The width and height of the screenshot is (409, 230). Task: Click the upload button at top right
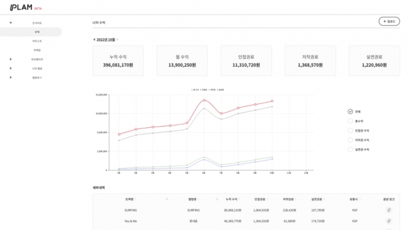(x=389, y=22)
